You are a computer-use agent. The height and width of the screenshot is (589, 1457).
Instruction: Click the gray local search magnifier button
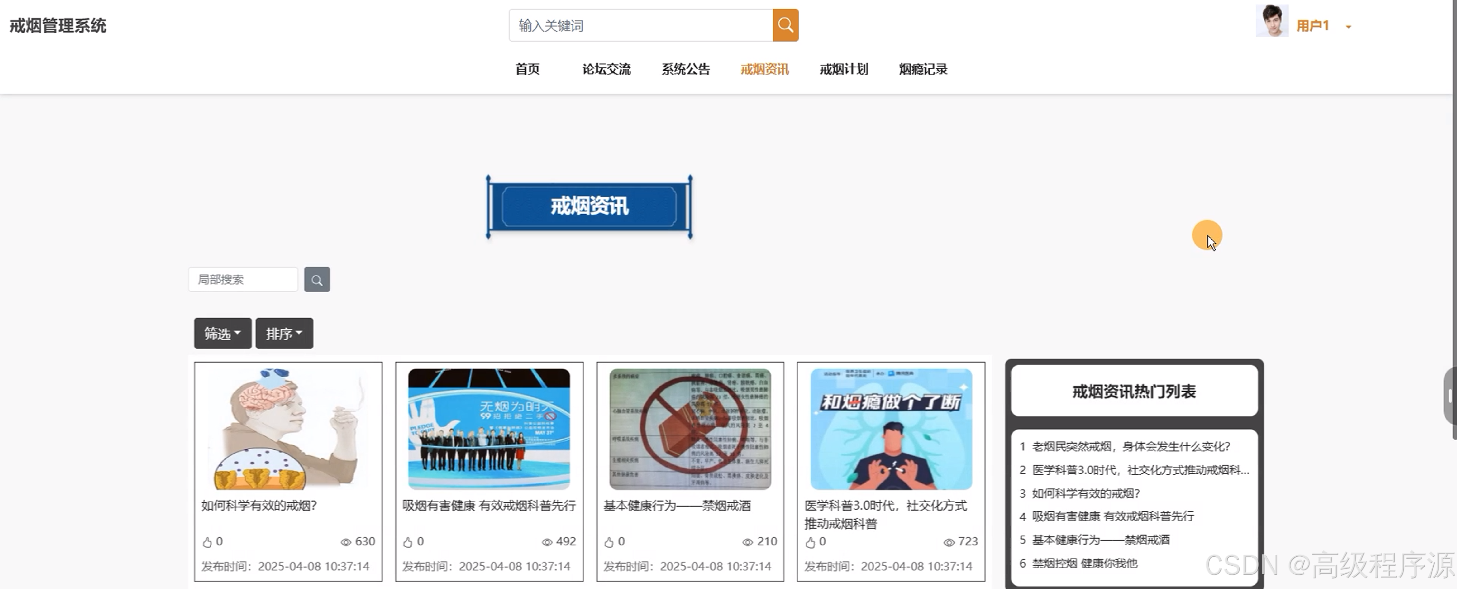[317, 280]
